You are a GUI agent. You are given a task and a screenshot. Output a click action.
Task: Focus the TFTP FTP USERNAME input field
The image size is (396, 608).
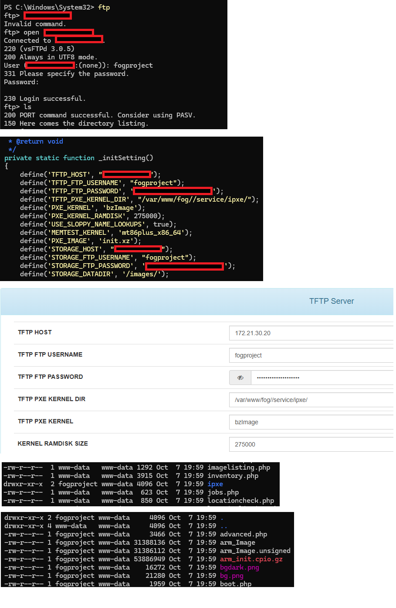312,355
